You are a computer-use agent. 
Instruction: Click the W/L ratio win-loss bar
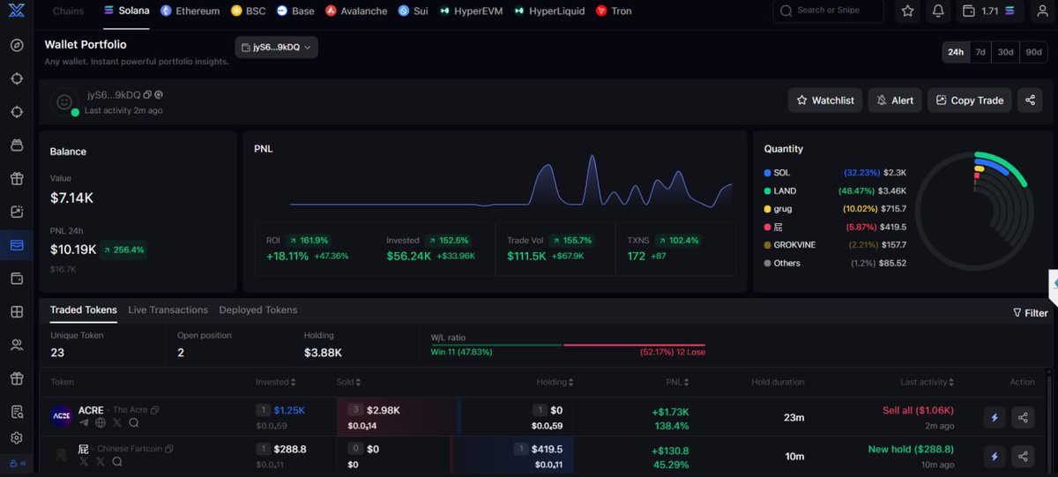point(568,345)
